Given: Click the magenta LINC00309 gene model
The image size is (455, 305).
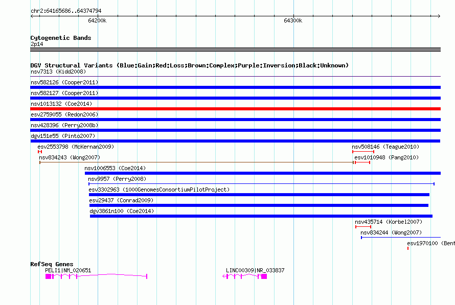Looking at the screenshot, I should 244,276.
